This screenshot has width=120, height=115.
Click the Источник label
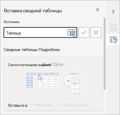coord(12,22)
